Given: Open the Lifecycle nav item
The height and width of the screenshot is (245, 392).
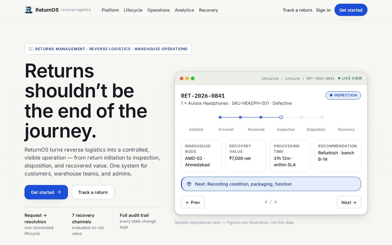Looking at the screenshot, I should tap(133, 10).
